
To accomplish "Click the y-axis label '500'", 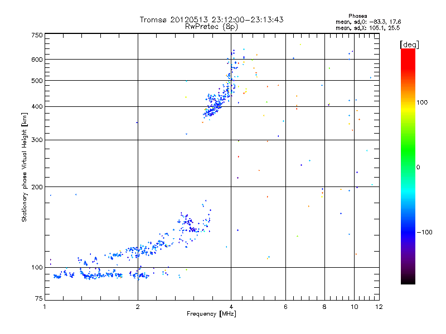I will [x=37, y=81].
